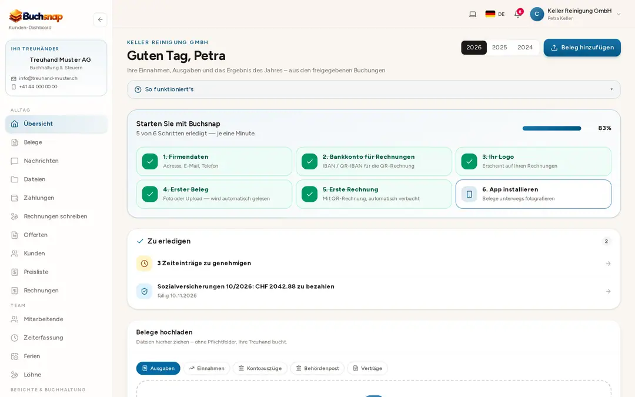
Task: Click the checkmark of 4. Erster Beleg
Action: click(x=150, y=194)
